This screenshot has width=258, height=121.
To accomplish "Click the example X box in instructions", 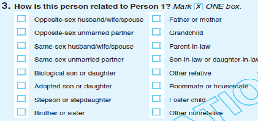I will 198,7.
